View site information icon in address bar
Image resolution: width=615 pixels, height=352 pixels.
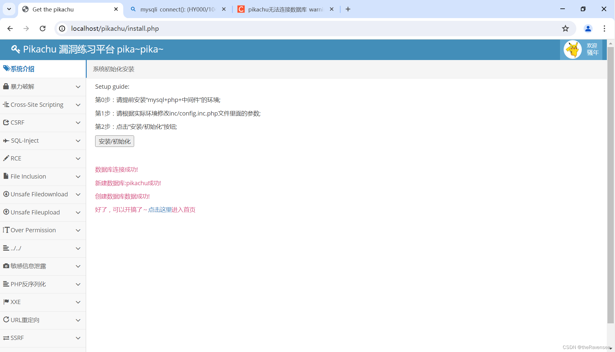coord(62,28)
